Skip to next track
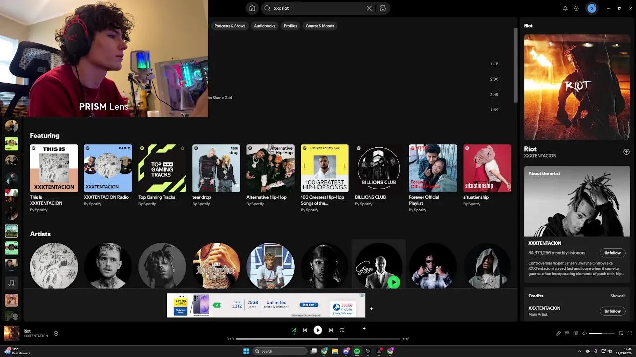Image resolution: width=636 pixels, height=357 pixels. 330,330
